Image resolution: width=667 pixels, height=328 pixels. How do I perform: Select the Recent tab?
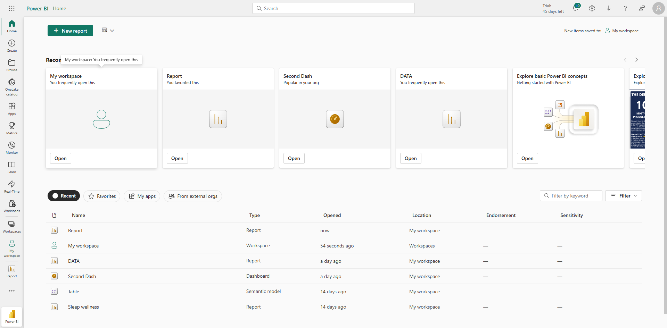pos(64,196)
